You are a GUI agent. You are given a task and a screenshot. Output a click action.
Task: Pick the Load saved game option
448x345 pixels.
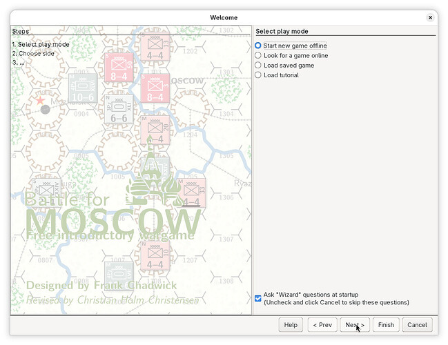[259, 66]
